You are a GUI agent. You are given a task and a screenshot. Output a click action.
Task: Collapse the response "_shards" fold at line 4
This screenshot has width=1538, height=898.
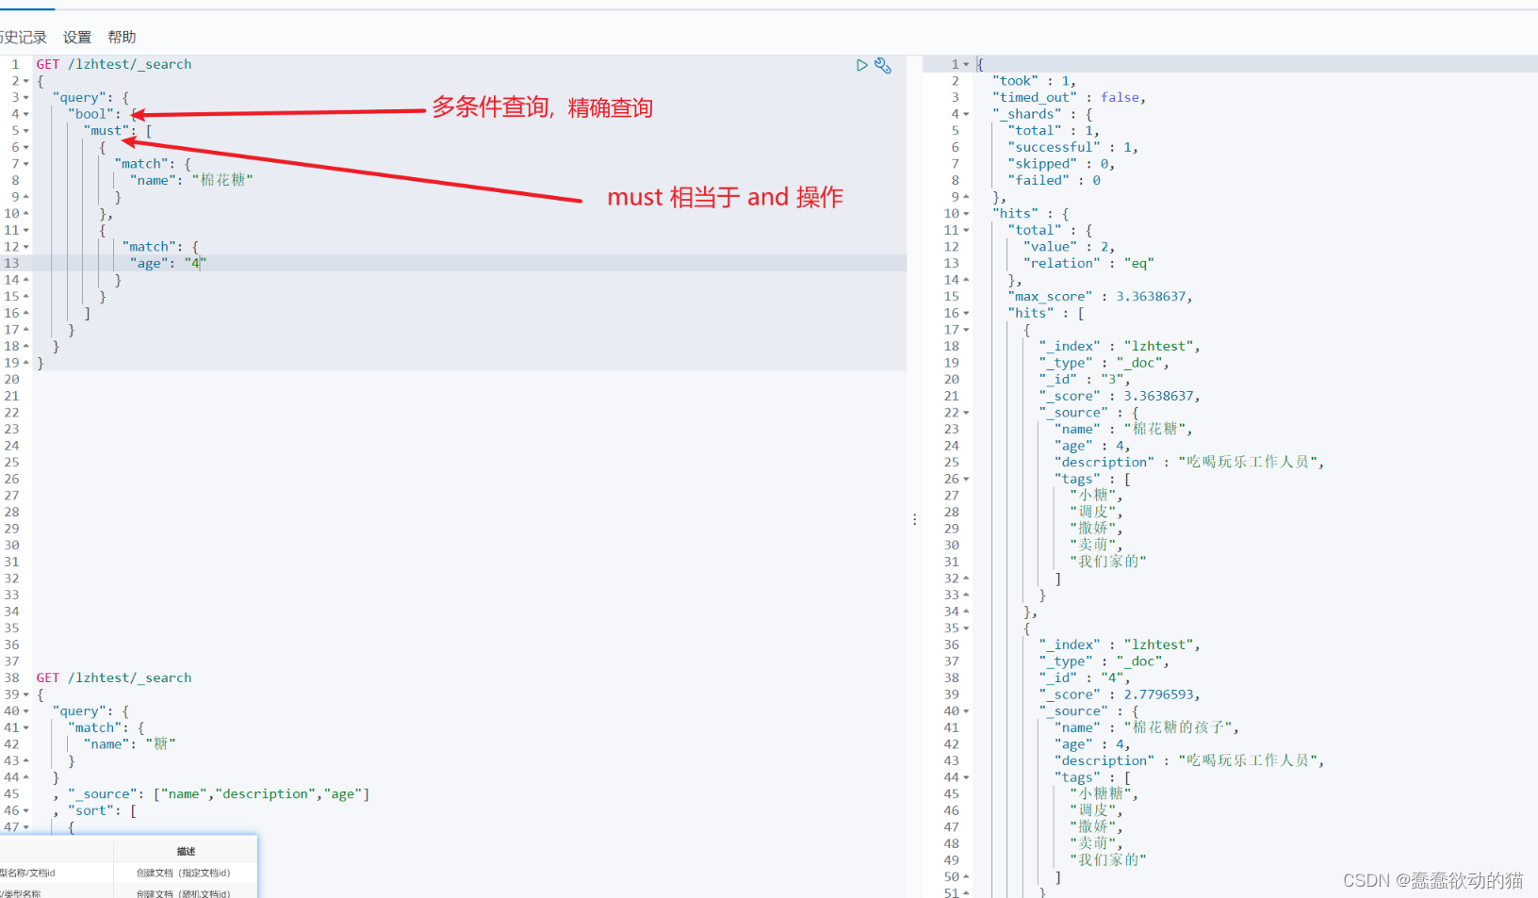point(966,114)
